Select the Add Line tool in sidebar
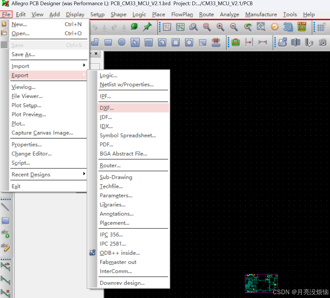This screenshot has width=330, height=298. point(6,207)
